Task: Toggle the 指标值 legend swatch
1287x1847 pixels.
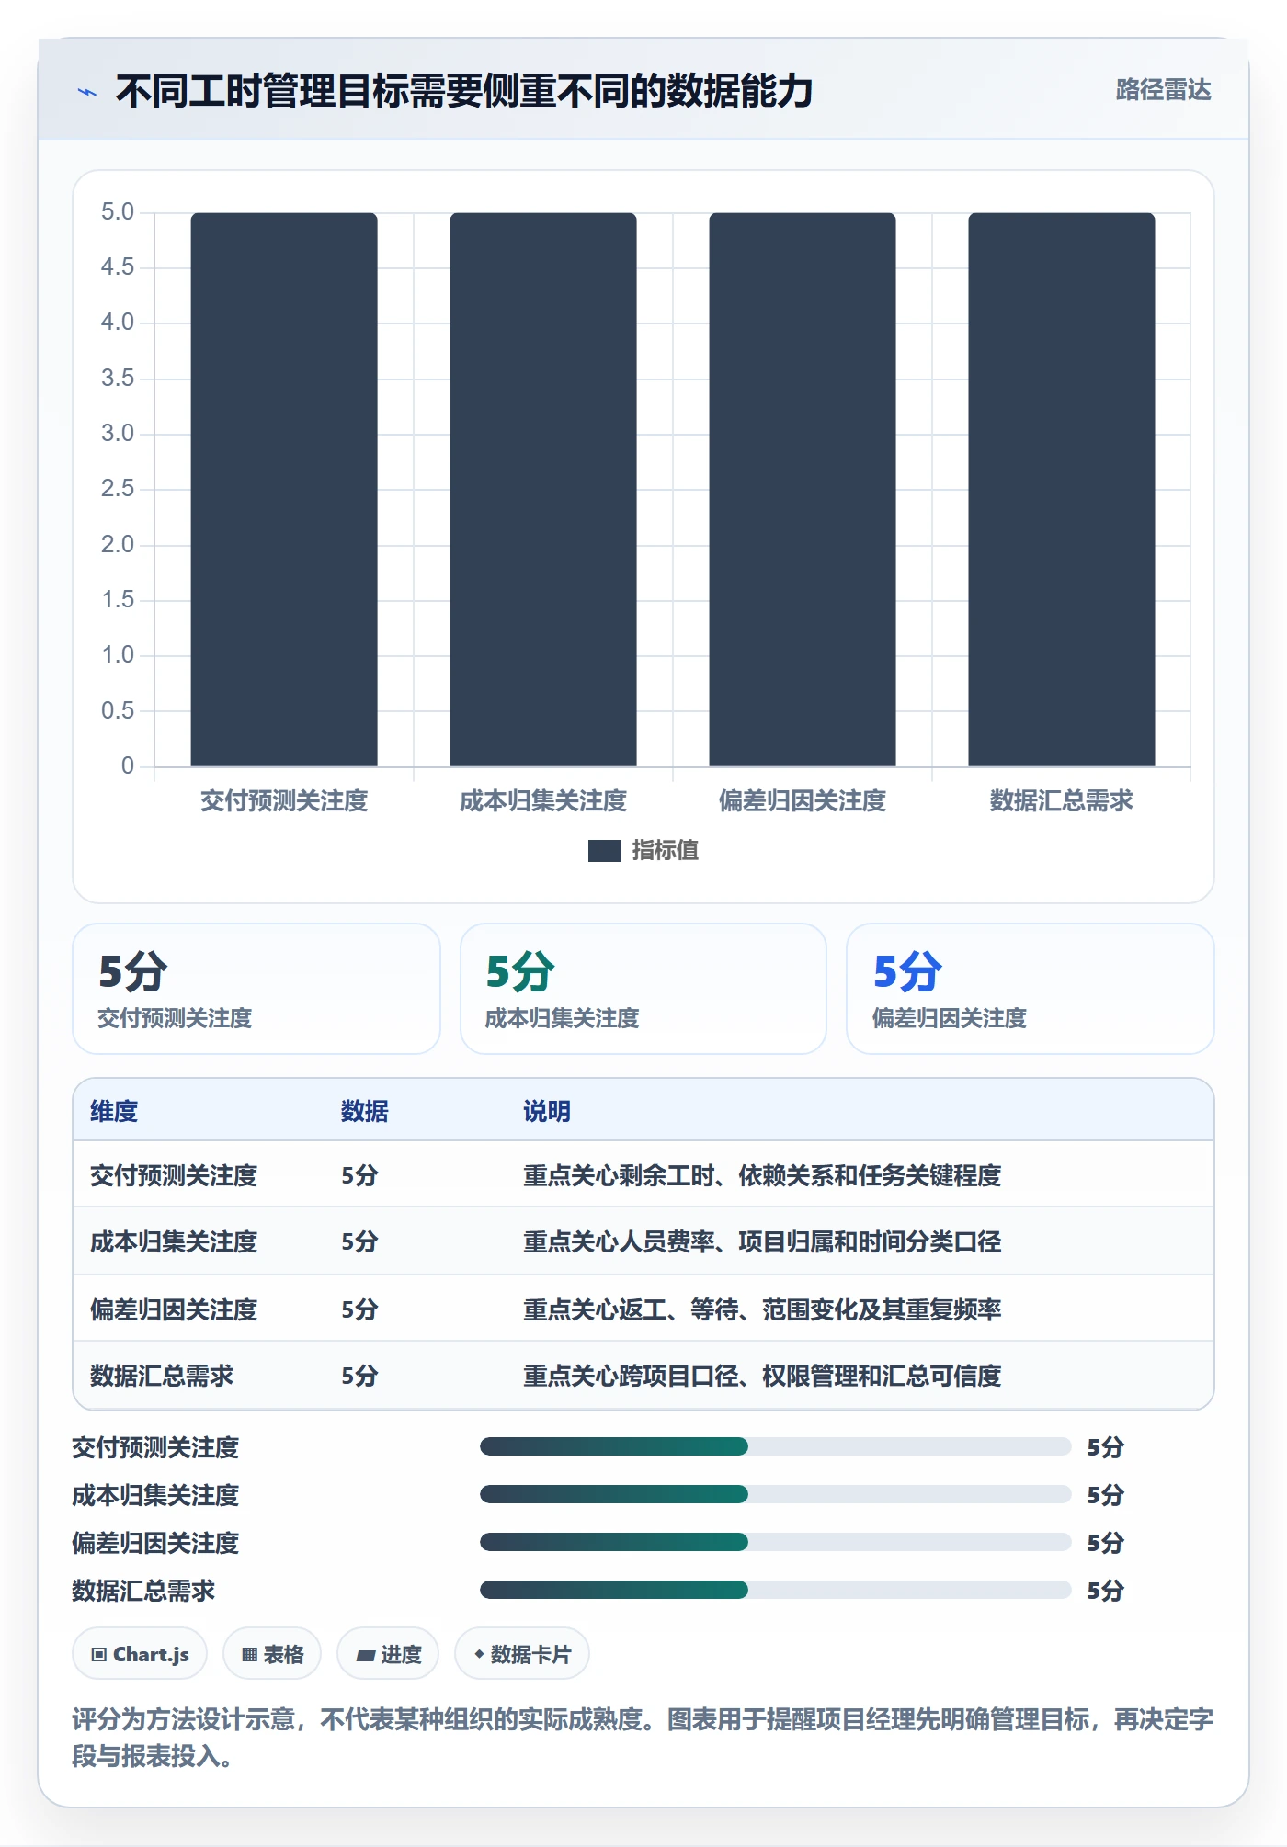Action: [x=605, y=851]
